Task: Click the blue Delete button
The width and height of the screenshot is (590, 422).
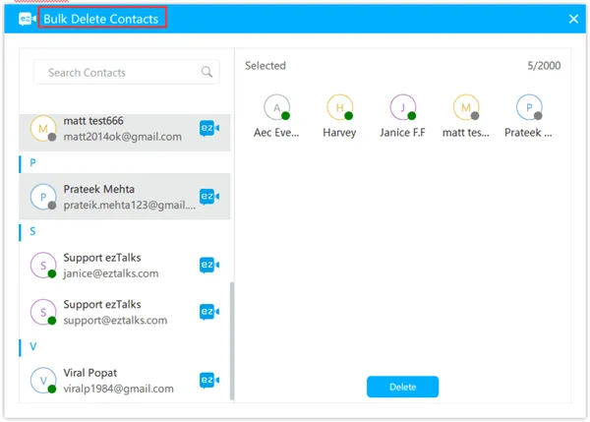Action: 402,387
